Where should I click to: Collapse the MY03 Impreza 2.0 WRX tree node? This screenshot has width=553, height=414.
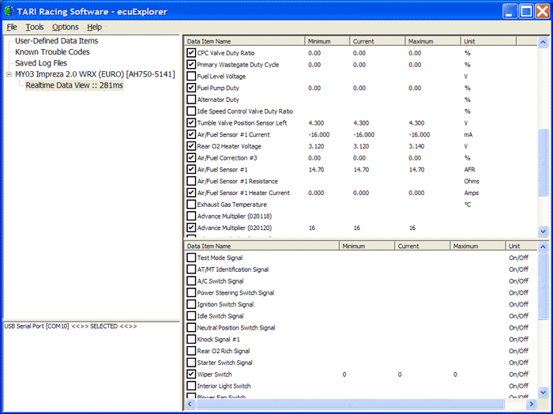[9, 74]
